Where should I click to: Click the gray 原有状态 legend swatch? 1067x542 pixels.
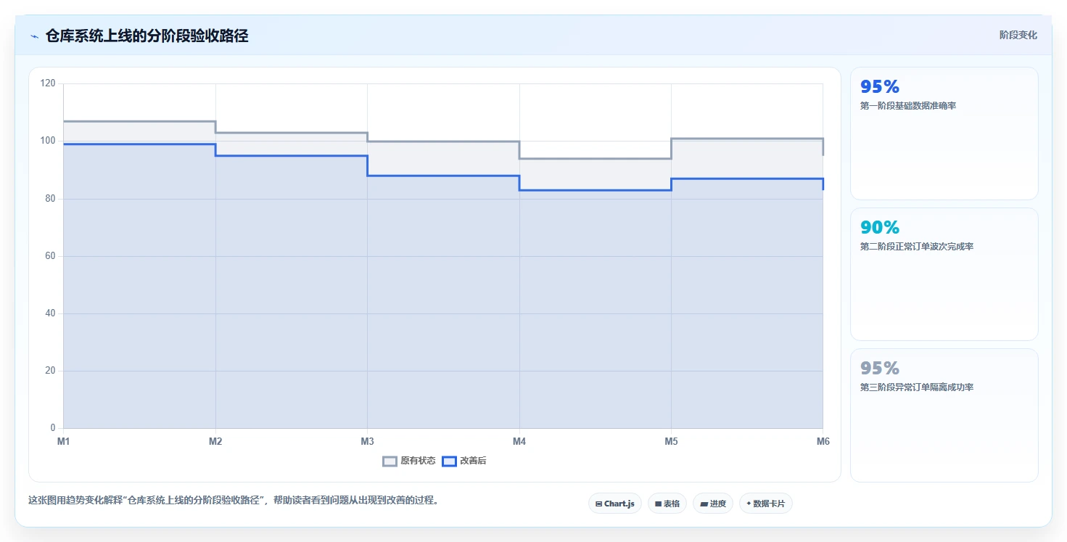(390, 461)
